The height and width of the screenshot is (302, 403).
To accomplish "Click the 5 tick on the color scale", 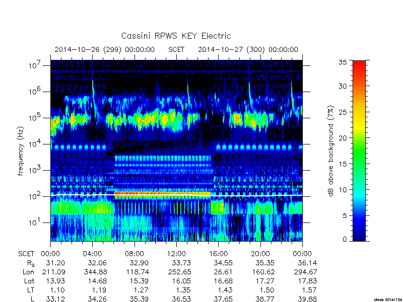I will coord(345,215).
